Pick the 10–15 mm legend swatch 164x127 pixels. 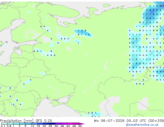(x=34, y=124)
